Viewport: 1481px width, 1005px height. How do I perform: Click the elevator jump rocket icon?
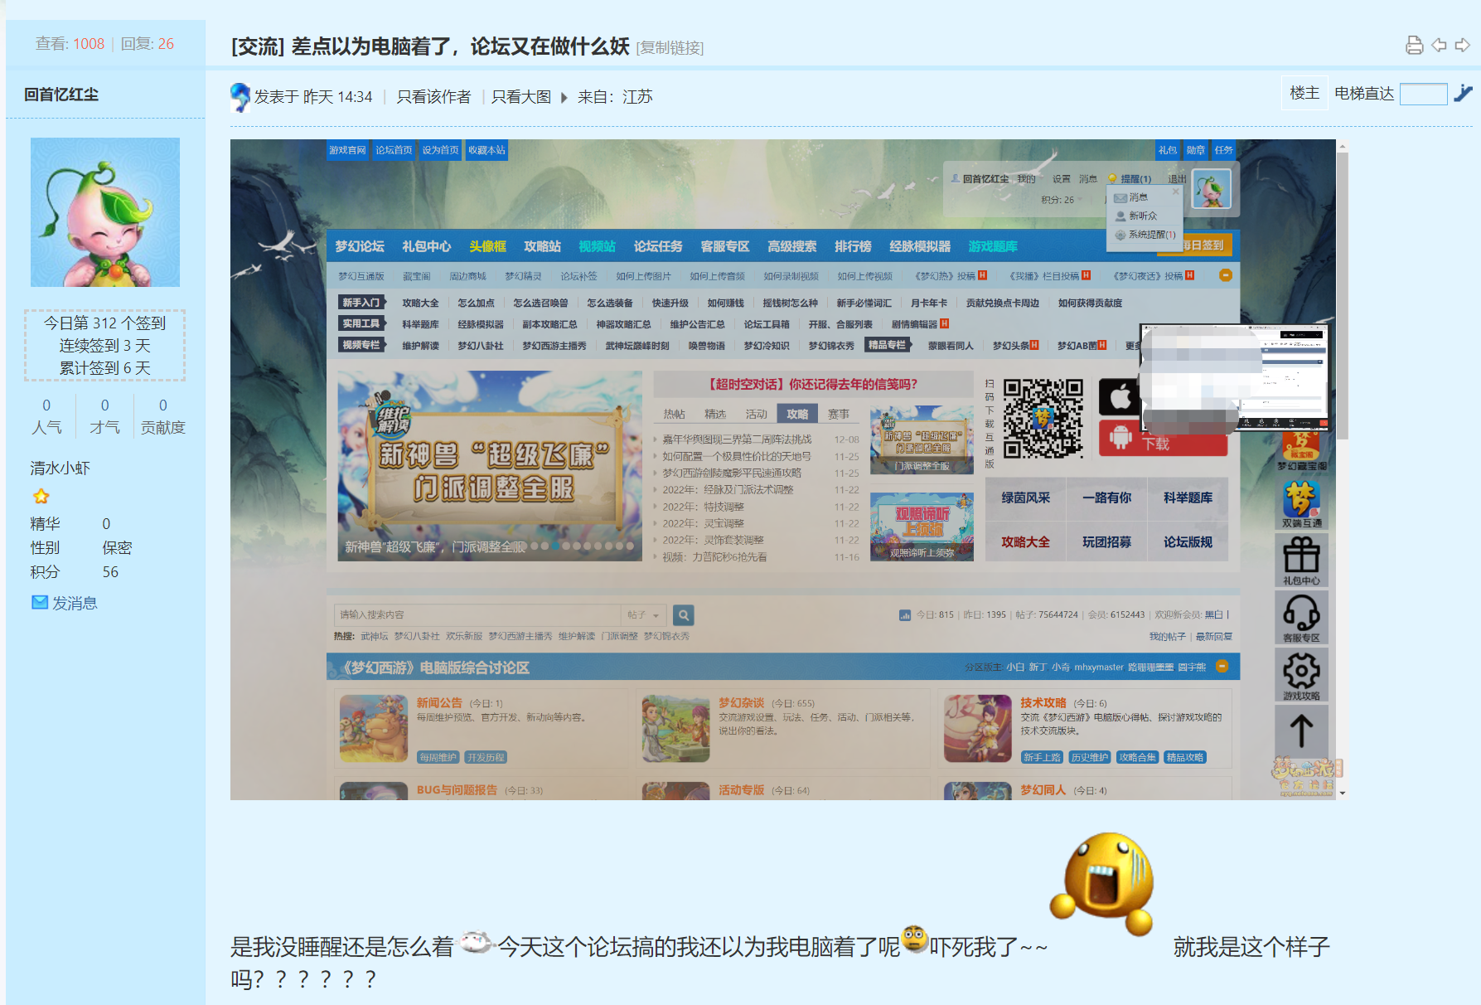pyautogui.click(x=1463, y=93)
